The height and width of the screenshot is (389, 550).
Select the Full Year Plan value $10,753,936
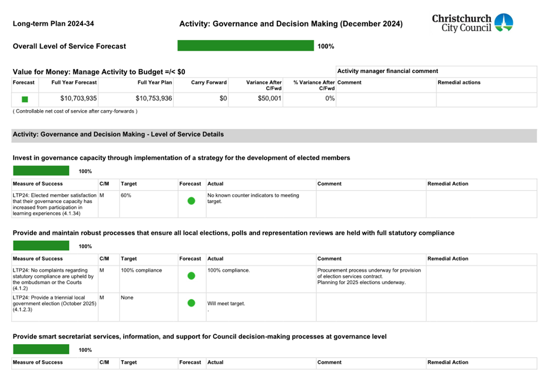click(x=154, y=99)
